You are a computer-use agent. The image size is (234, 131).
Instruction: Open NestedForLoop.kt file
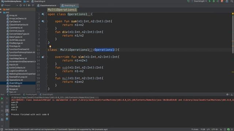(x=18, y=77)
